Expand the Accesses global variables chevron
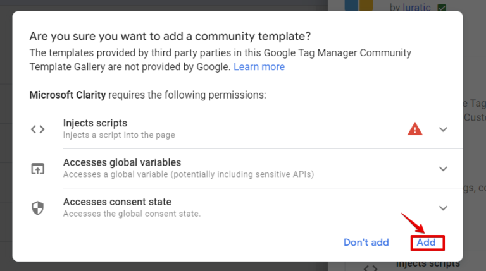This screenshot has height=271, width=486. click(x=443, y=169)
